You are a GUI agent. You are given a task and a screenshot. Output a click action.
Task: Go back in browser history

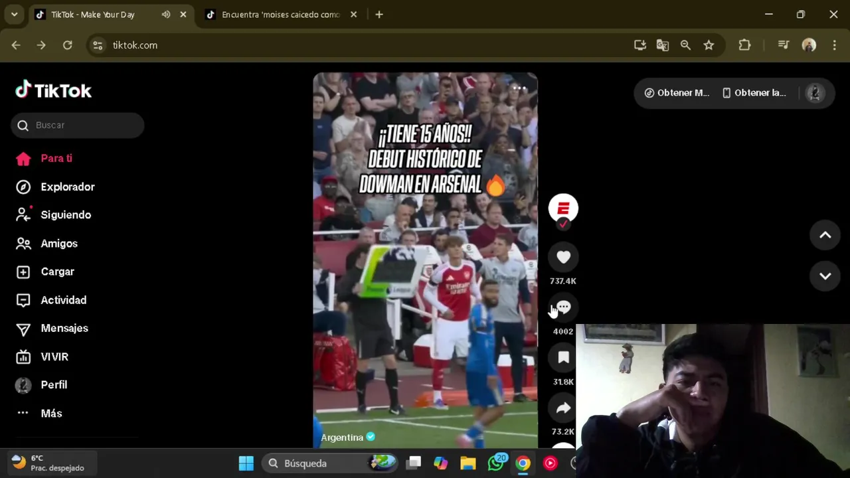(16, 45)
